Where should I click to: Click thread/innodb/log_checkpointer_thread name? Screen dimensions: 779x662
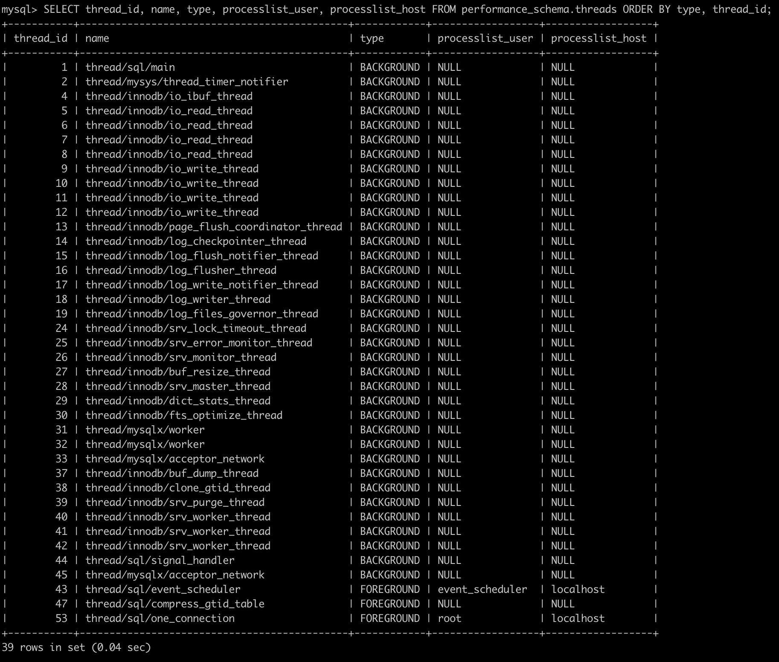tap(196, 241)
